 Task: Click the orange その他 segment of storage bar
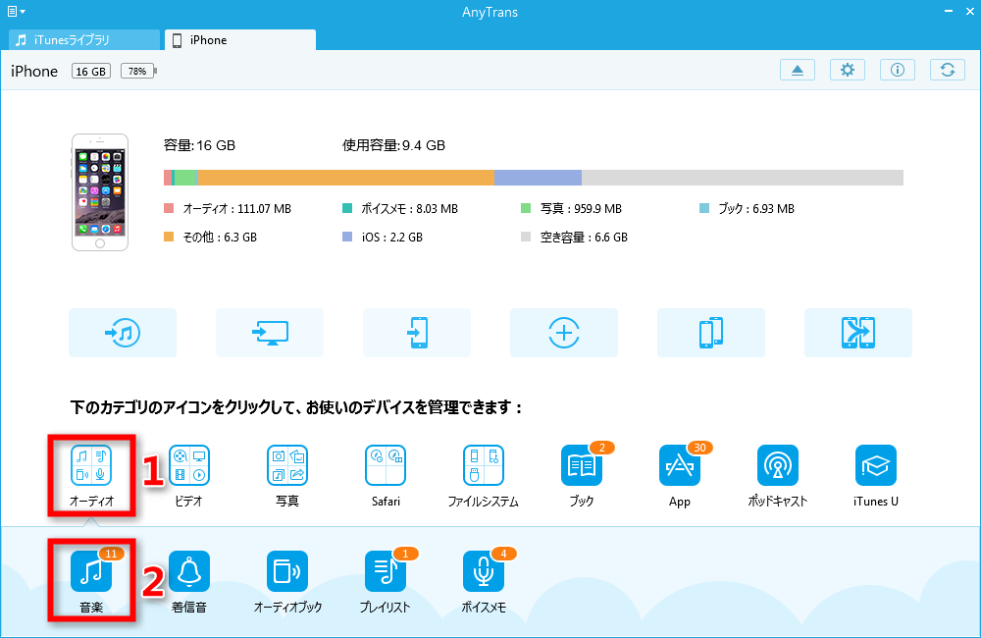click(x=346, y=178)
